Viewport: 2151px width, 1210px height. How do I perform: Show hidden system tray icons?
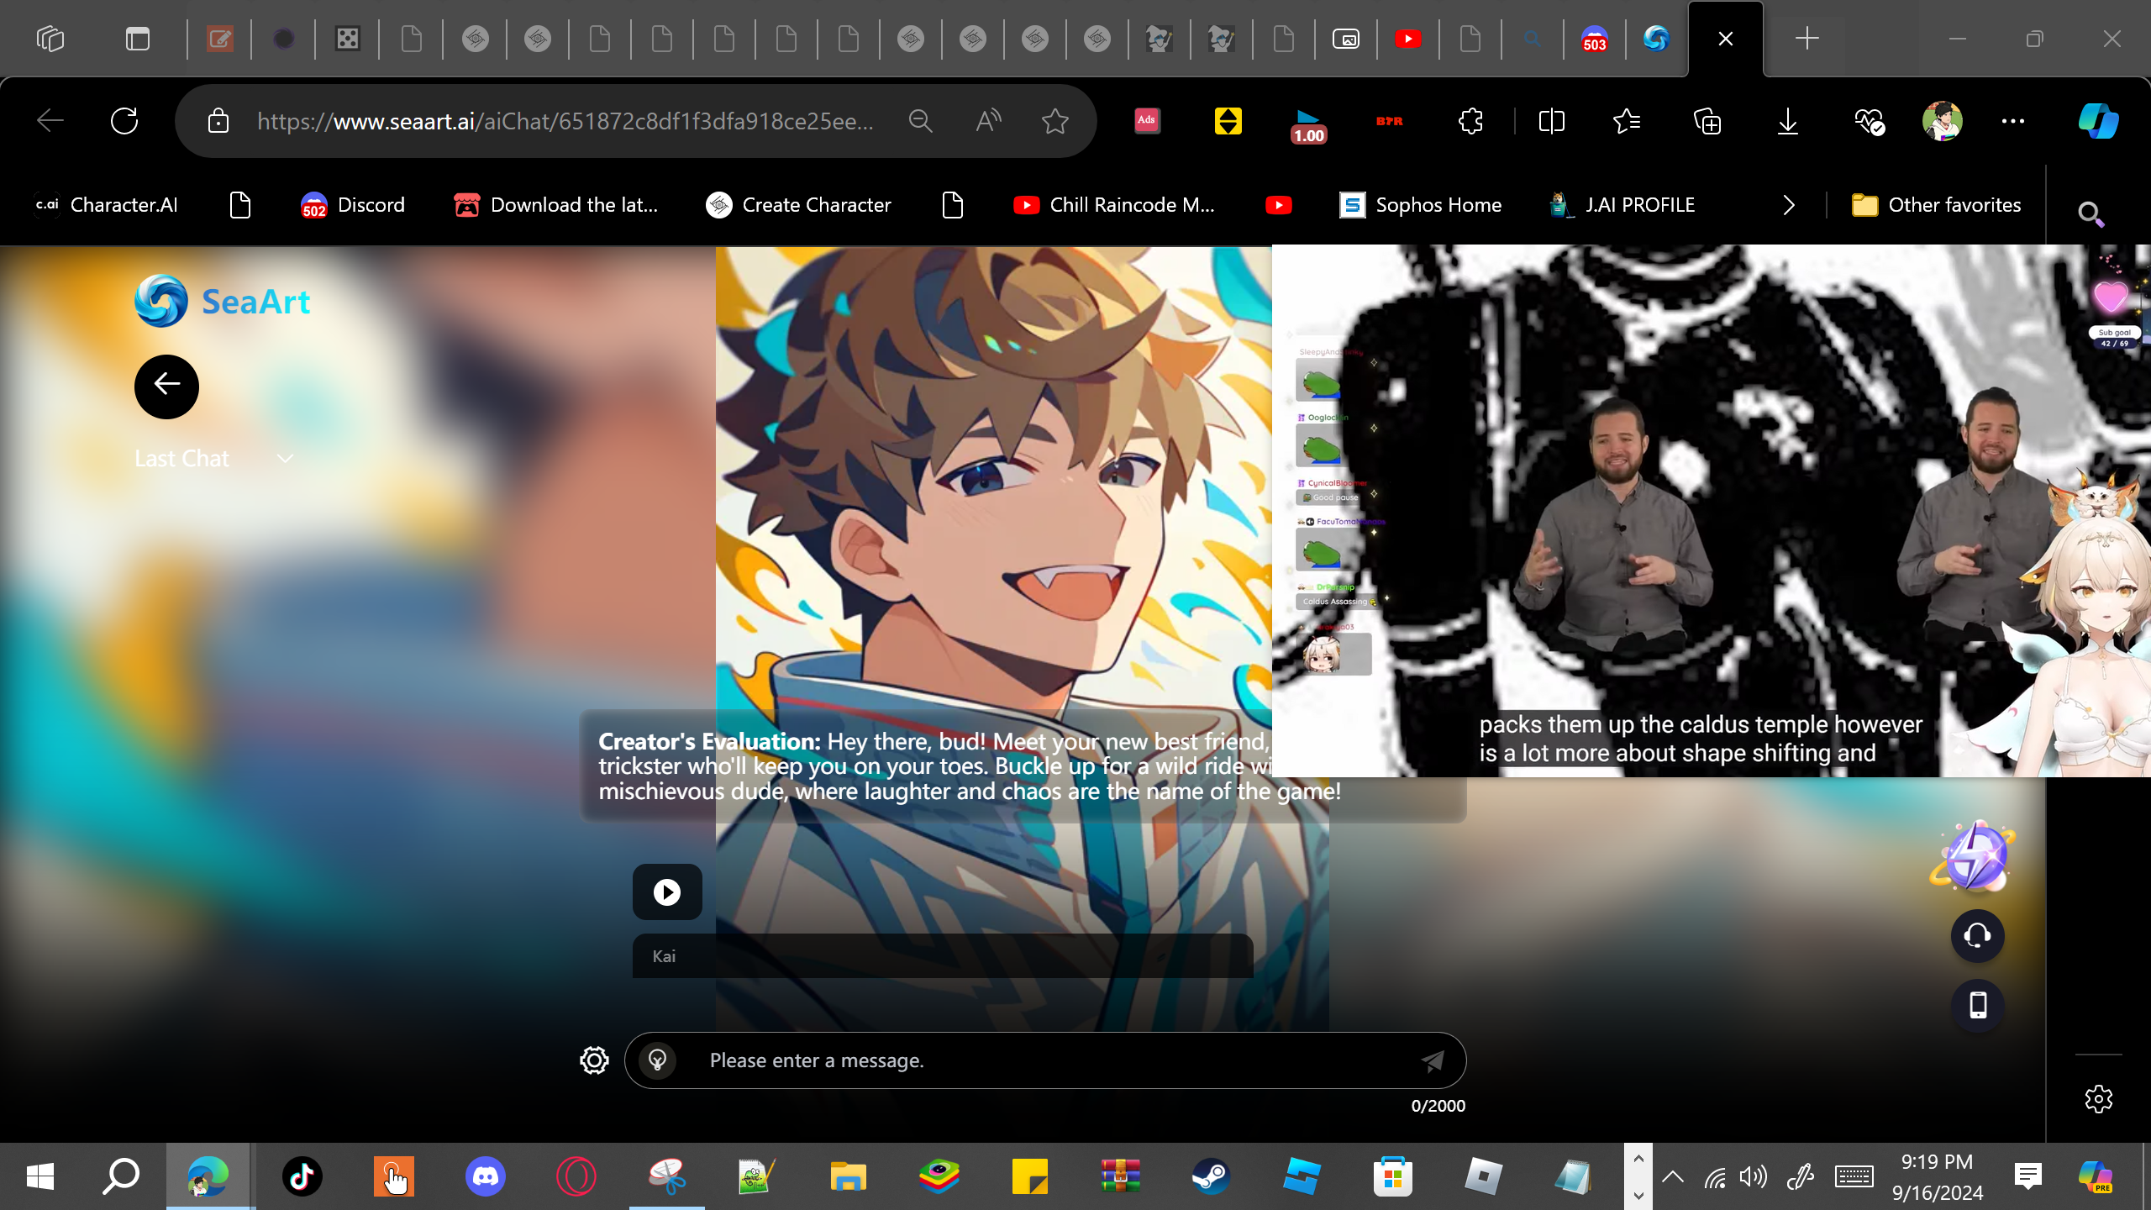click(1673, 1176)
